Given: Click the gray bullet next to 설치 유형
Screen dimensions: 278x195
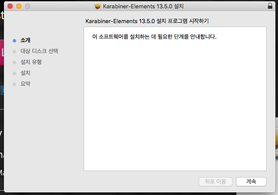Looking at the screenshot, I should click(14, 62).
